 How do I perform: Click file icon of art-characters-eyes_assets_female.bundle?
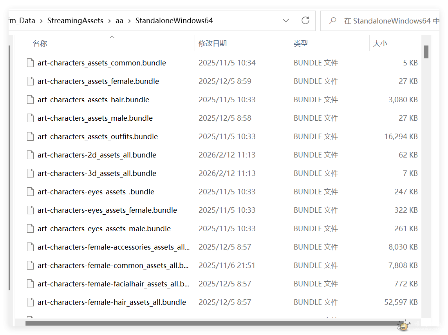(30, 210)
